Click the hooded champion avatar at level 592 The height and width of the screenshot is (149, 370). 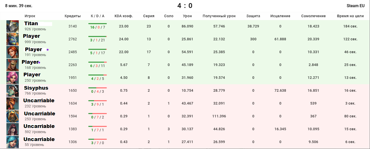pyautogui.click(x=13, y=129)
